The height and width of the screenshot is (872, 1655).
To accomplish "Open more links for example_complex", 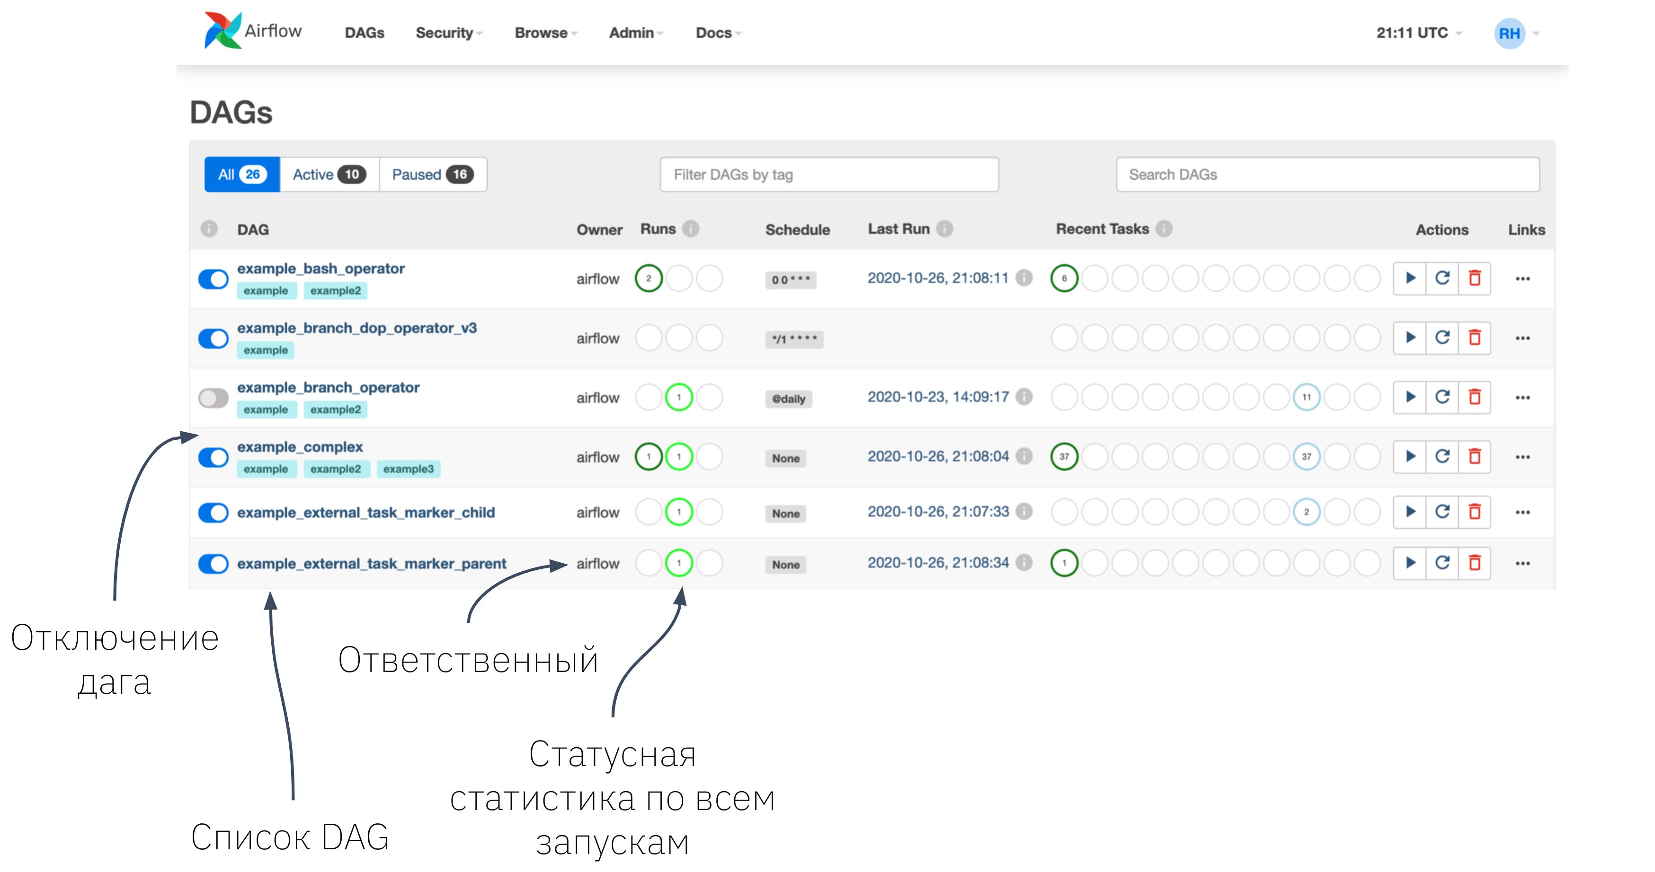I will [x=1522, y=457].
